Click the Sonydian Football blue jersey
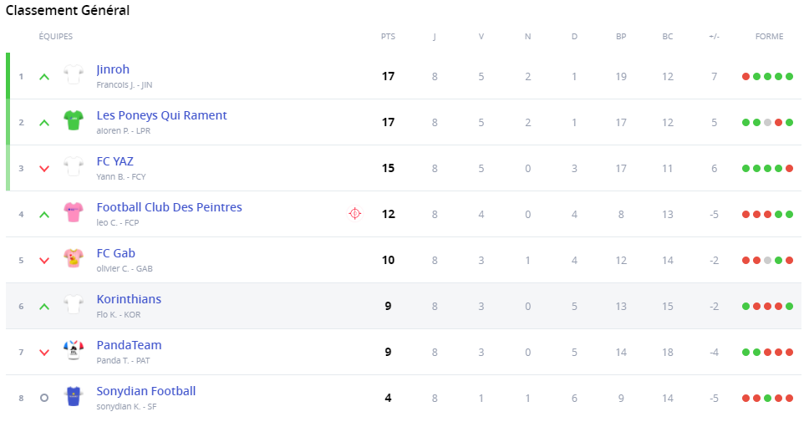The image size is (804, 427). tap(74, 397)
